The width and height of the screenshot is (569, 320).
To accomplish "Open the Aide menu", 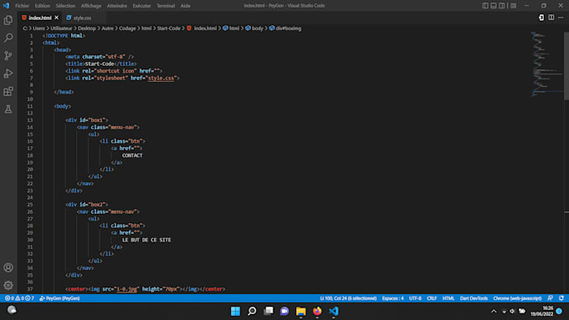I will pos(186,6).
